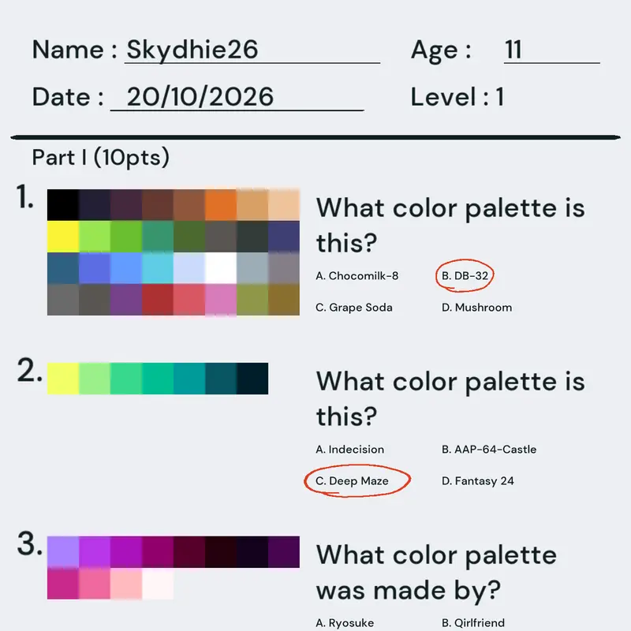Select answer A. Indecision
This screenshot has height=631, width=631.
349,449
